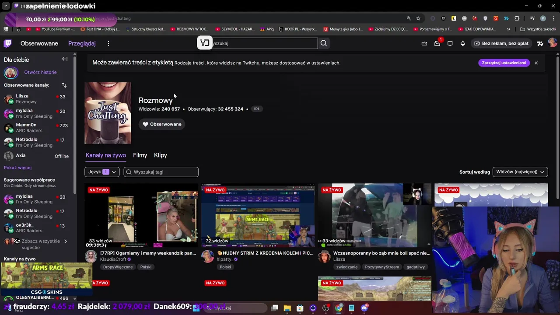Collapse the Dla ciebie sidebar
This screenshot has width=560, height=315.
click(65, 59)
